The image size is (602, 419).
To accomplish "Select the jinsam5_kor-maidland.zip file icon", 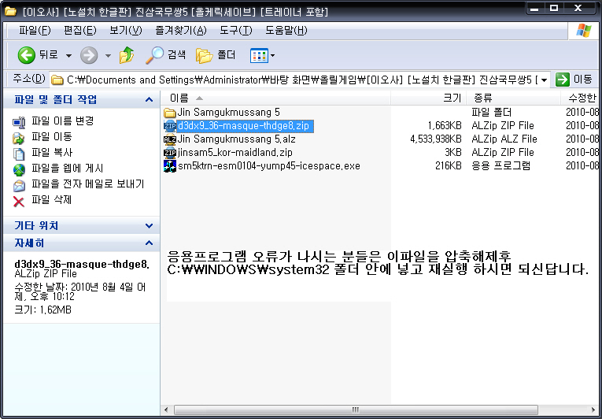I will coord(169,153).
